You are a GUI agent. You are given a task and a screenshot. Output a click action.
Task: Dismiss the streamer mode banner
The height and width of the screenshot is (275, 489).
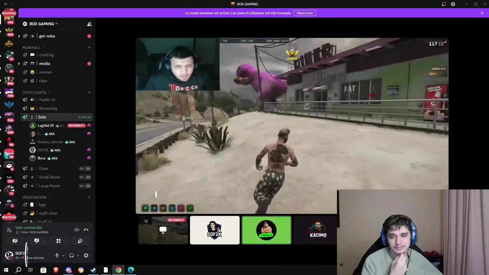point(482,13)
